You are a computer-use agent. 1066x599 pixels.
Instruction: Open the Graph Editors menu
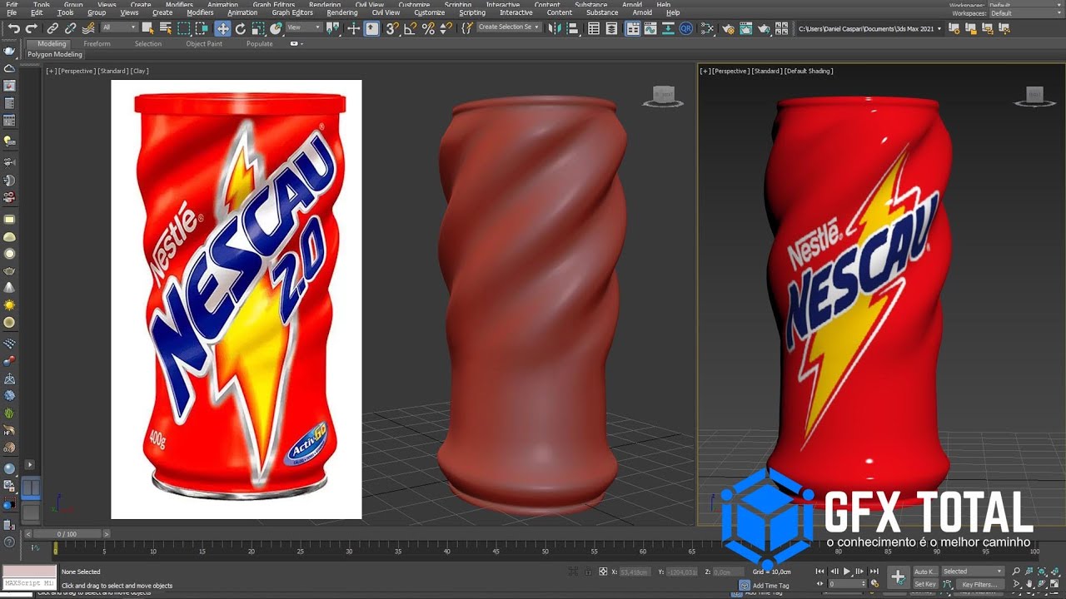tap(292, 13)
